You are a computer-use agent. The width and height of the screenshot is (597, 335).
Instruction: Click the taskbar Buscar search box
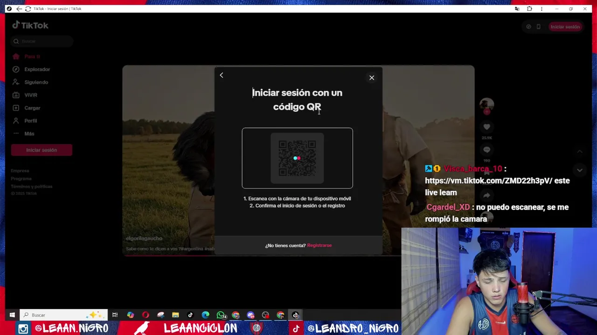(63, 315)
